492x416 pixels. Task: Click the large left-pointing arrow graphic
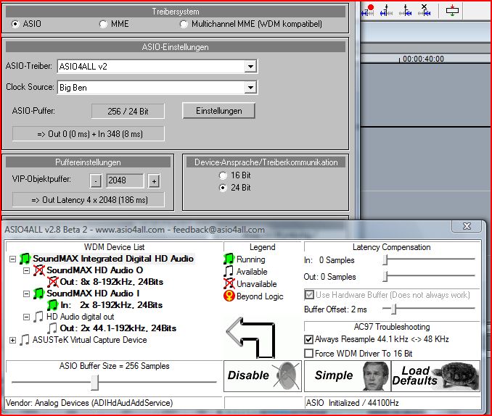point(251,338)
